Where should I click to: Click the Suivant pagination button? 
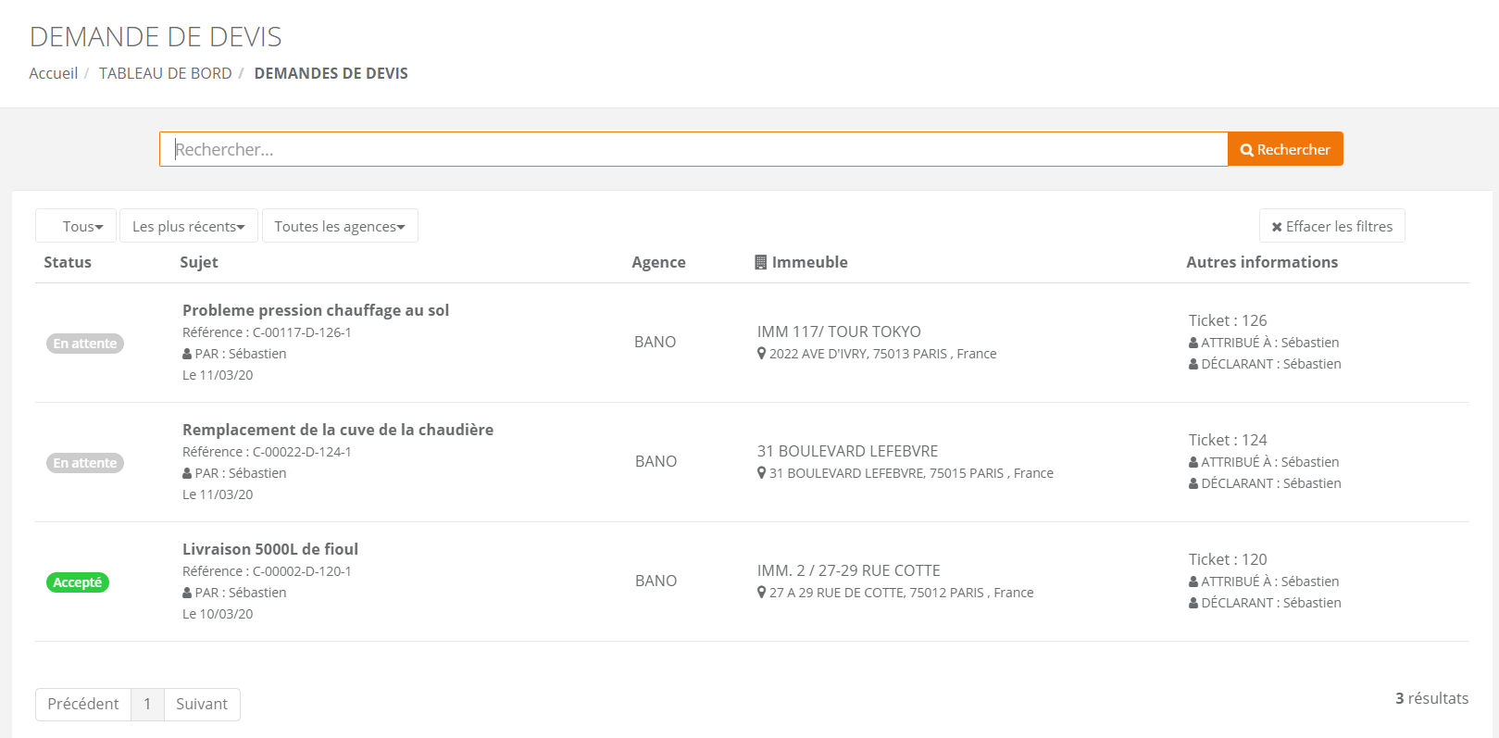tap(202, 704)
